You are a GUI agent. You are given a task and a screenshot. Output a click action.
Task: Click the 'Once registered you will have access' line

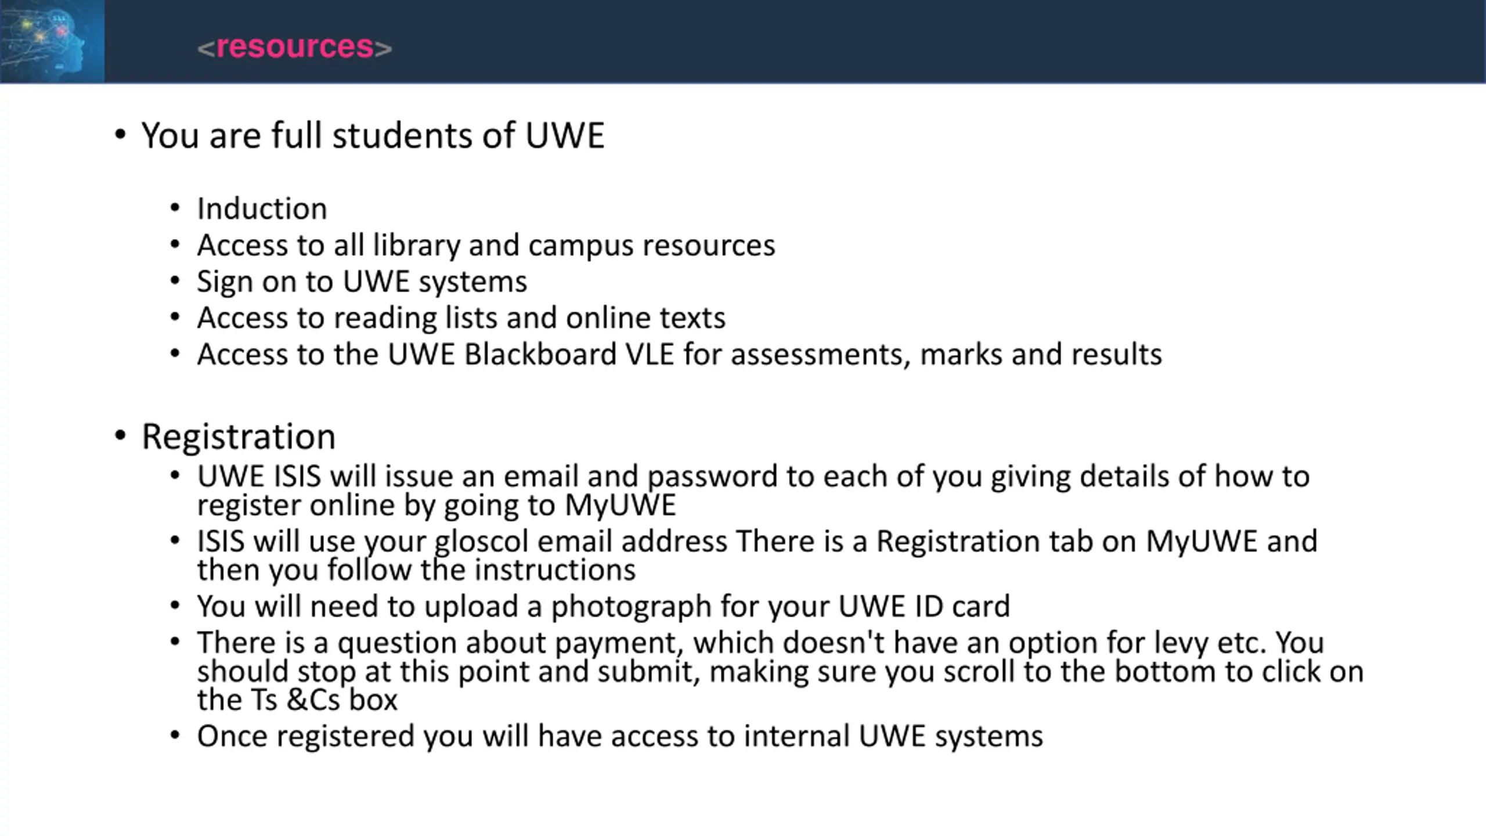[620, 736]
